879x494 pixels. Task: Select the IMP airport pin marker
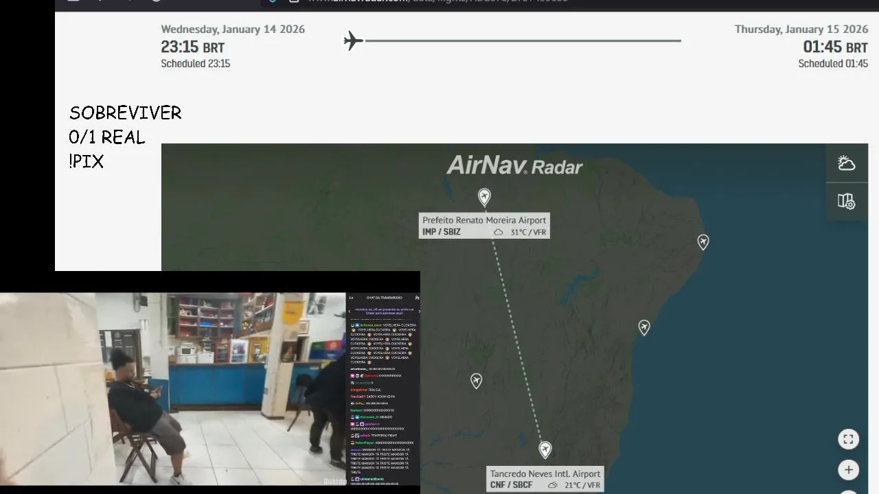484,198
